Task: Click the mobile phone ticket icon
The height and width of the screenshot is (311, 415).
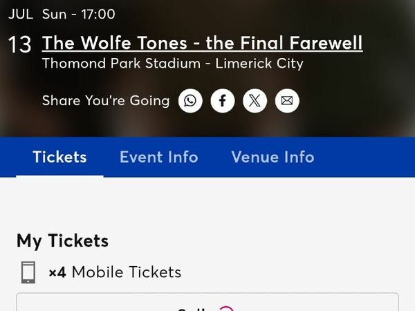Action: click(x=28, y=272)
